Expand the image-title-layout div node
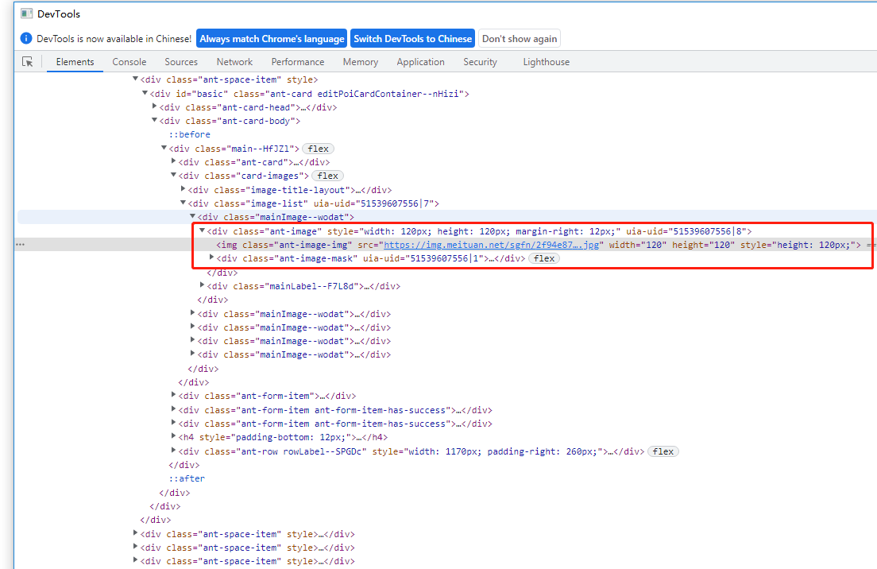The height and width of the screenshot is (569, 877). [184, 189]
